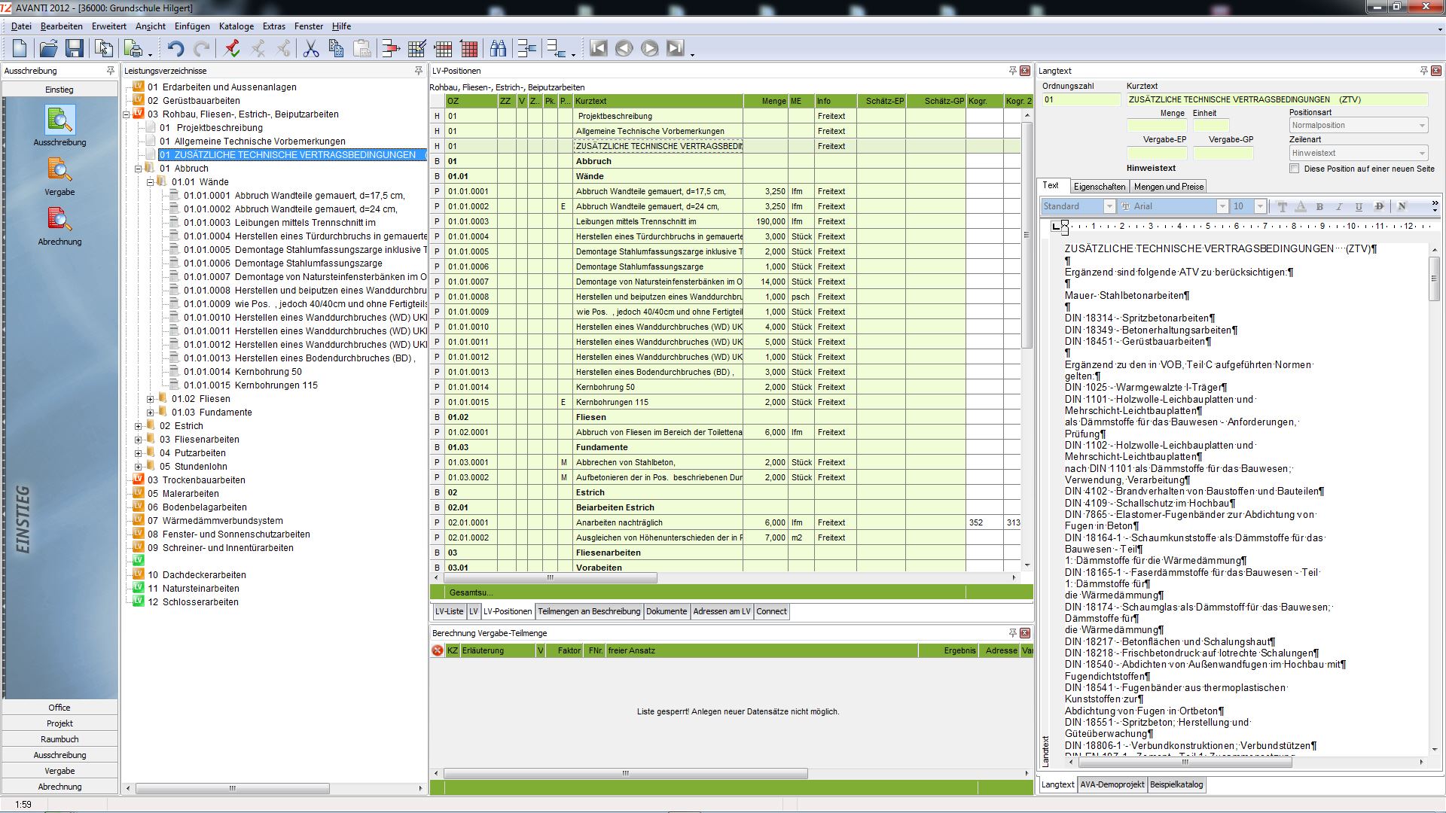Enable 'Diese Position auf einer neuen Seite'
The height and width of the screenshot is (813, 1446).
(x=1295, y=169)
